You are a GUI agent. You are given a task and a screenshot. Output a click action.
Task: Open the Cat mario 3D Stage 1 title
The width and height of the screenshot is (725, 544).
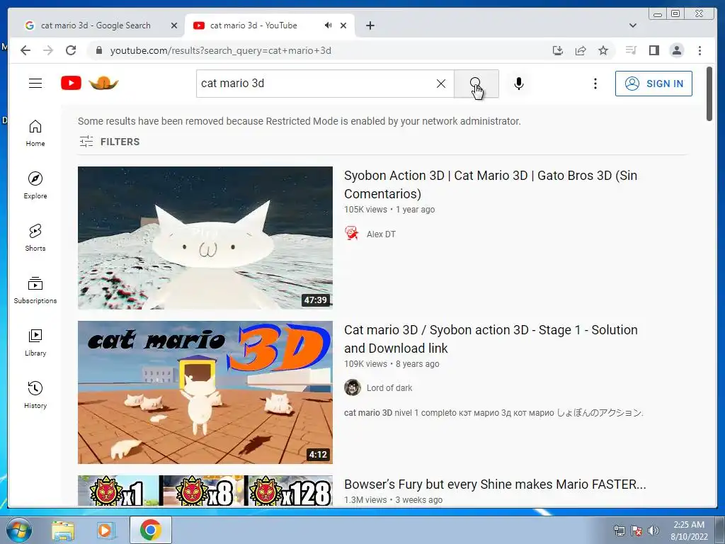(x=491, y=339)
